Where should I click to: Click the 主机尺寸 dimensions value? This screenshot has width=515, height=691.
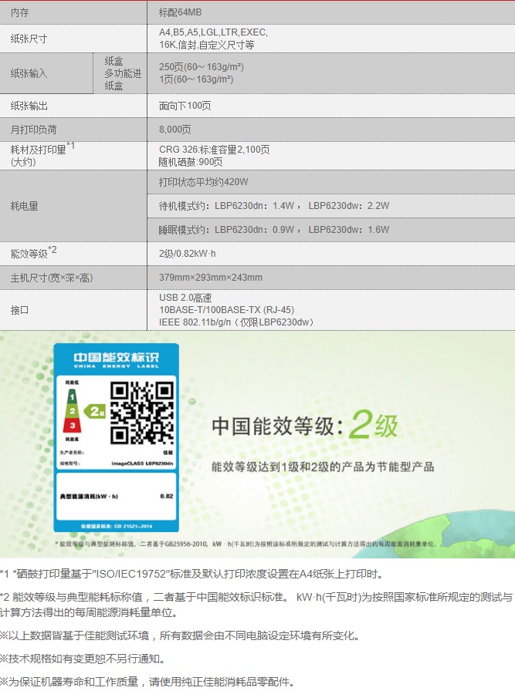pyautogui.click(x=210, y=278)
